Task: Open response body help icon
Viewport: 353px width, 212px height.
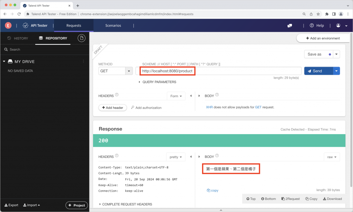Action: click(217, 155)
